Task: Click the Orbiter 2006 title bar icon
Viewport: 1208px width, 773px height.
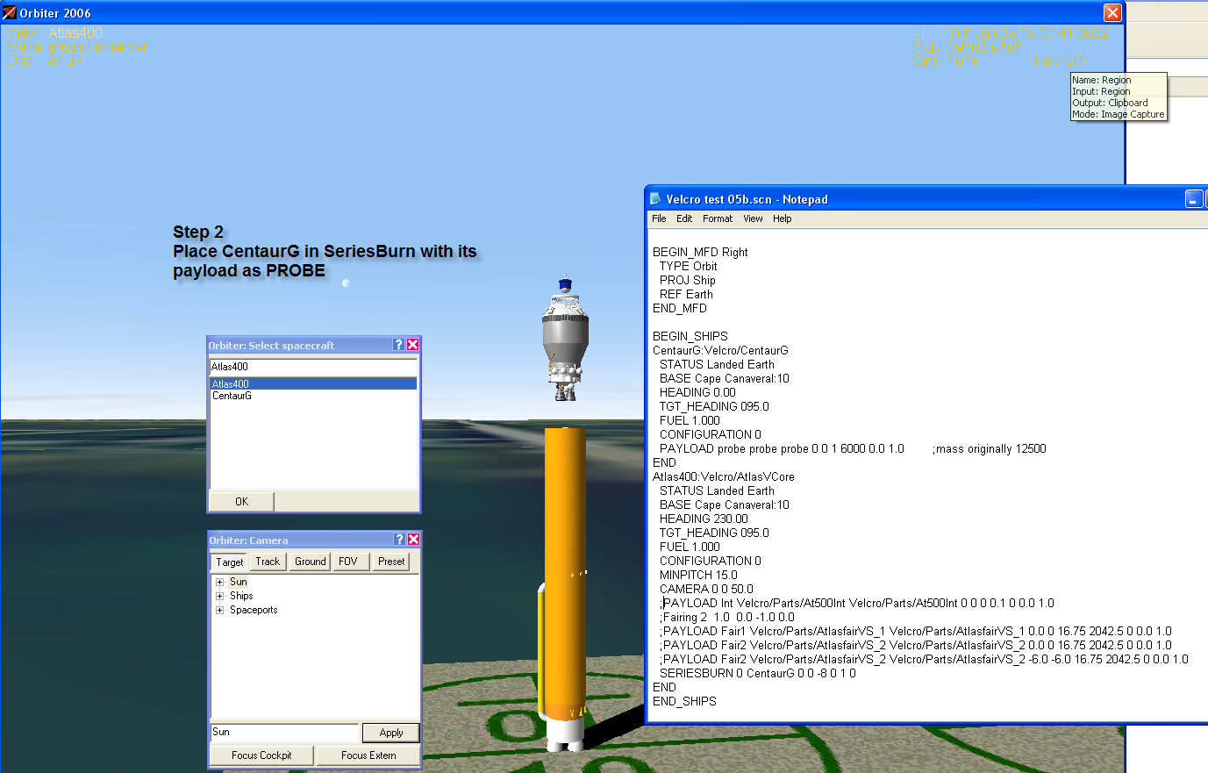Action: click(x=10, y=12)
